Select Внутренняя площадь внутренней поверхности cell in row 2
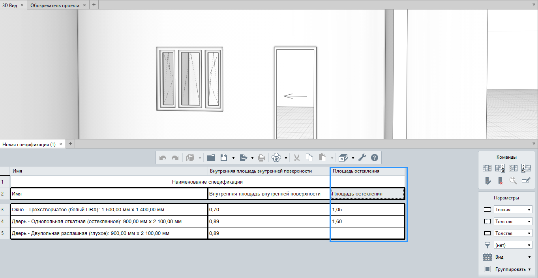The image size is (538, 278). pyautogui.click(x=269, y=194)
